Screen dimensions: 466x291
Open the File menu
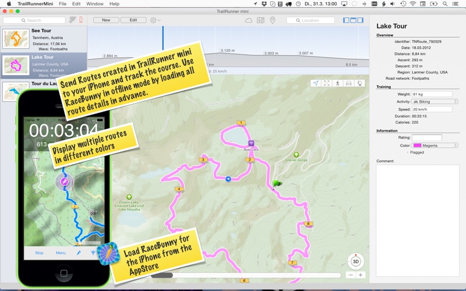coord(63,4)
